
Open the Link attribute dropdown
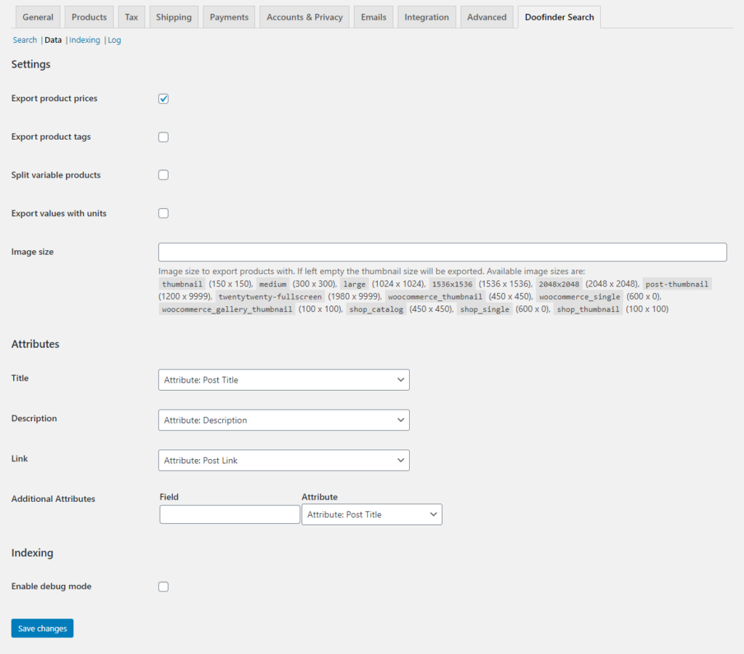283,460
